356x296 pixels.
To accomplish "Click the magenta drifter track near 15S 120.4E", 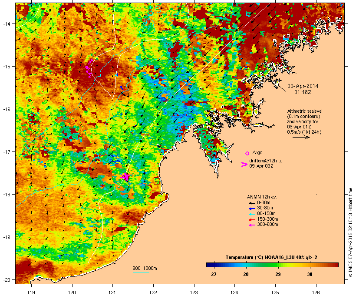I will tap(89, 69).
